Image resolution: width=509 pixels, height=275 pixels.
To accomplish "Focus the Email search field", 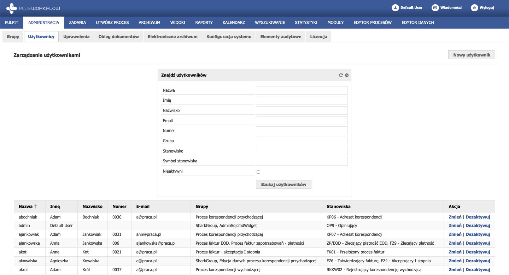I will (x=302, y=121).
